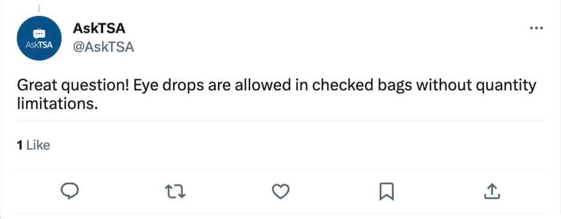The height and width of the screenshot is (219, 561).
Task: View who liked via 1 Like
Action: coord(33,145)
